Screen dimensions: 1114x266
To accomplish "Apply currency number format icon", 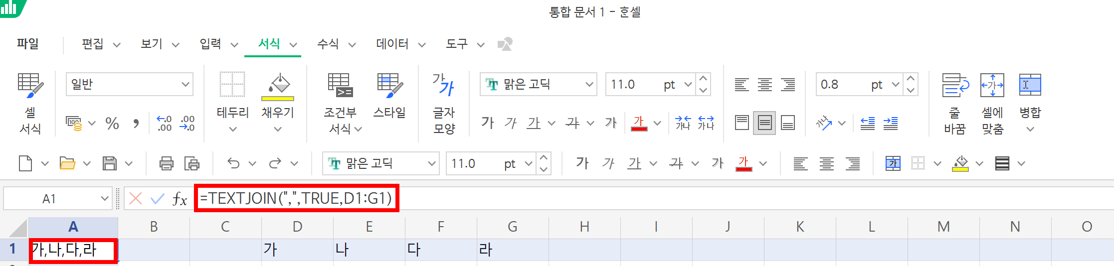I will pos(74,123).
